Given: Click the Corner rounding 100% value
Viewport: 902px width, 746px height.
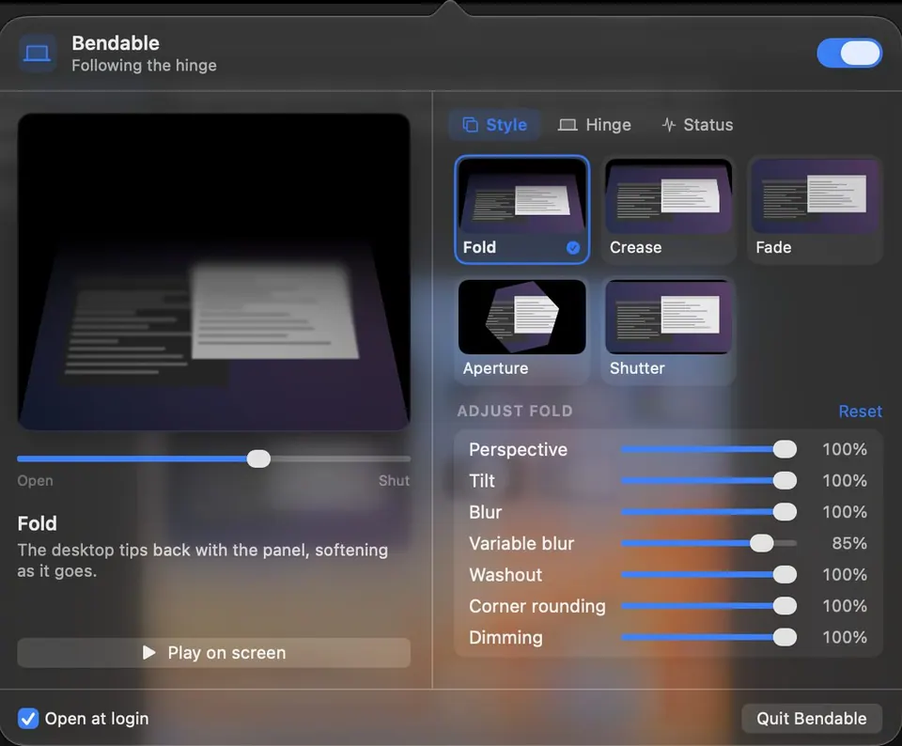Looking at the screenshot, I should 845,606.
